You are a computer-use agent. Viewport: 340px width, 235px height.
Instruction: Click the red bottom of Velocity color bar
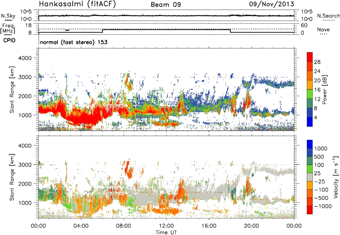(x=310, y=210)
